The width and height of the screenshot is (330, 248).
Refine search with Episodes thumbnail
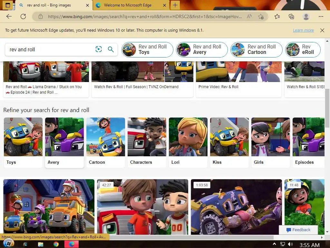point(308,142)
